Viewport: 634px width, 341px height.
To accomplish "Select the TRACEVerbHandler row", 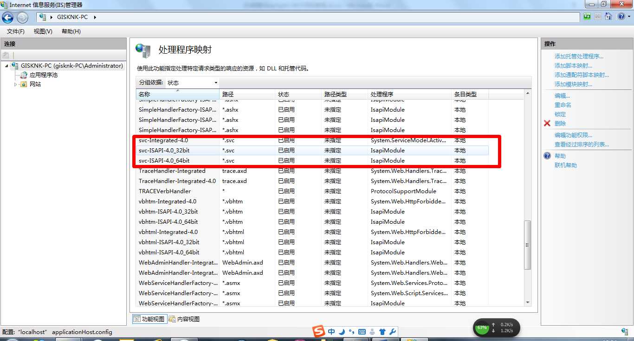I will (312, 191).
